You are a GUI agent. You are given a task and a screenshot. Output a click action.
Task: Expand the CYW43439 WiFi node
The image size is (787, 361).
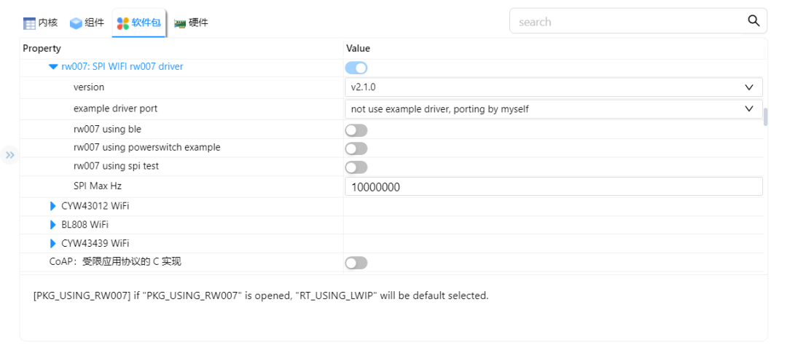tap(53, 243)
